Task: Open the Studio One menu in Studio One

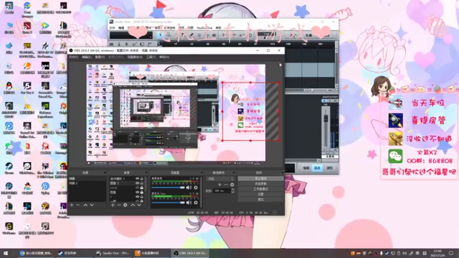Action: [204, 28]
